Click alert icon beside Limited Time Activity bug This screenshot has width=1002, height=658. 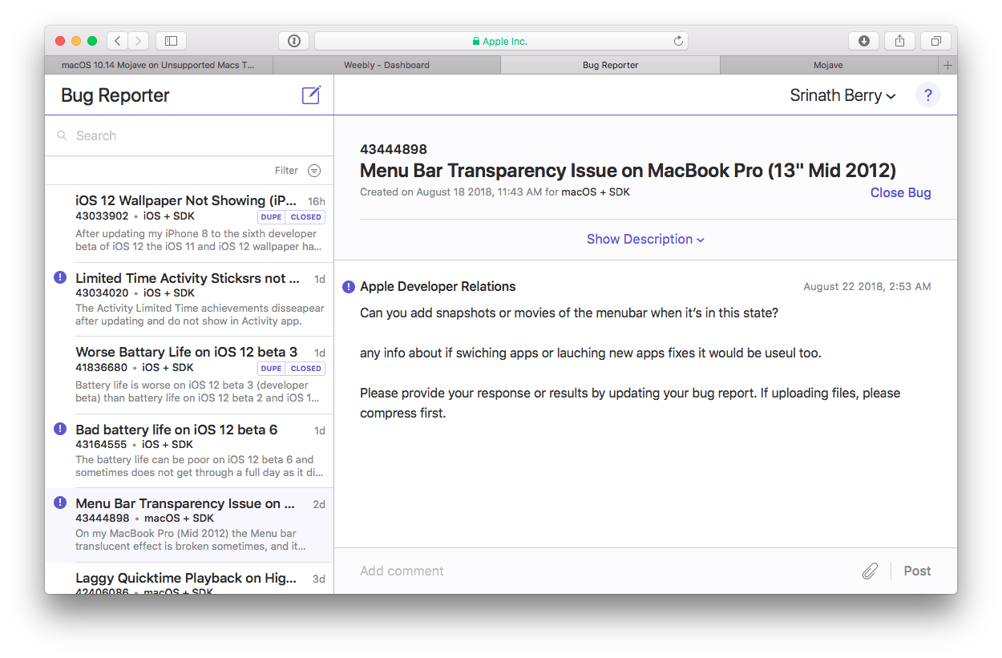tap(60, 277)
